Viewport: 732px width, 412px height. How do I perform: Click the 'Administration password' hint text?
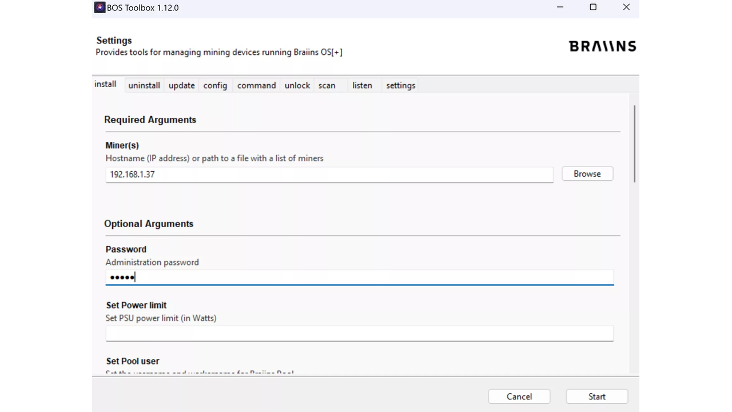coord(152,262)
